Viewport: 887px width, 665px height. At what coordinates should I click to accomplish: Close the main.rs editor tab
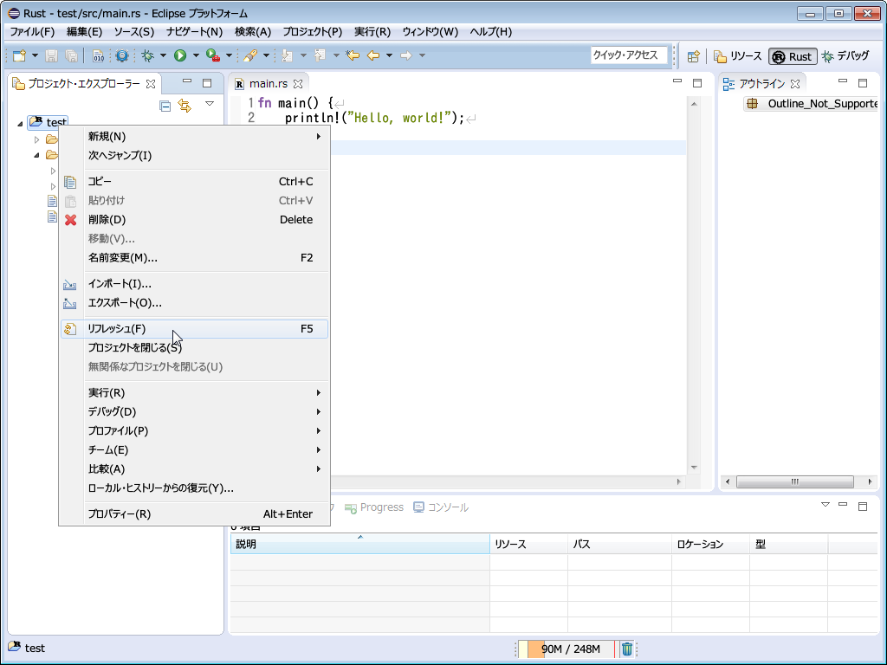pos(298,84)
